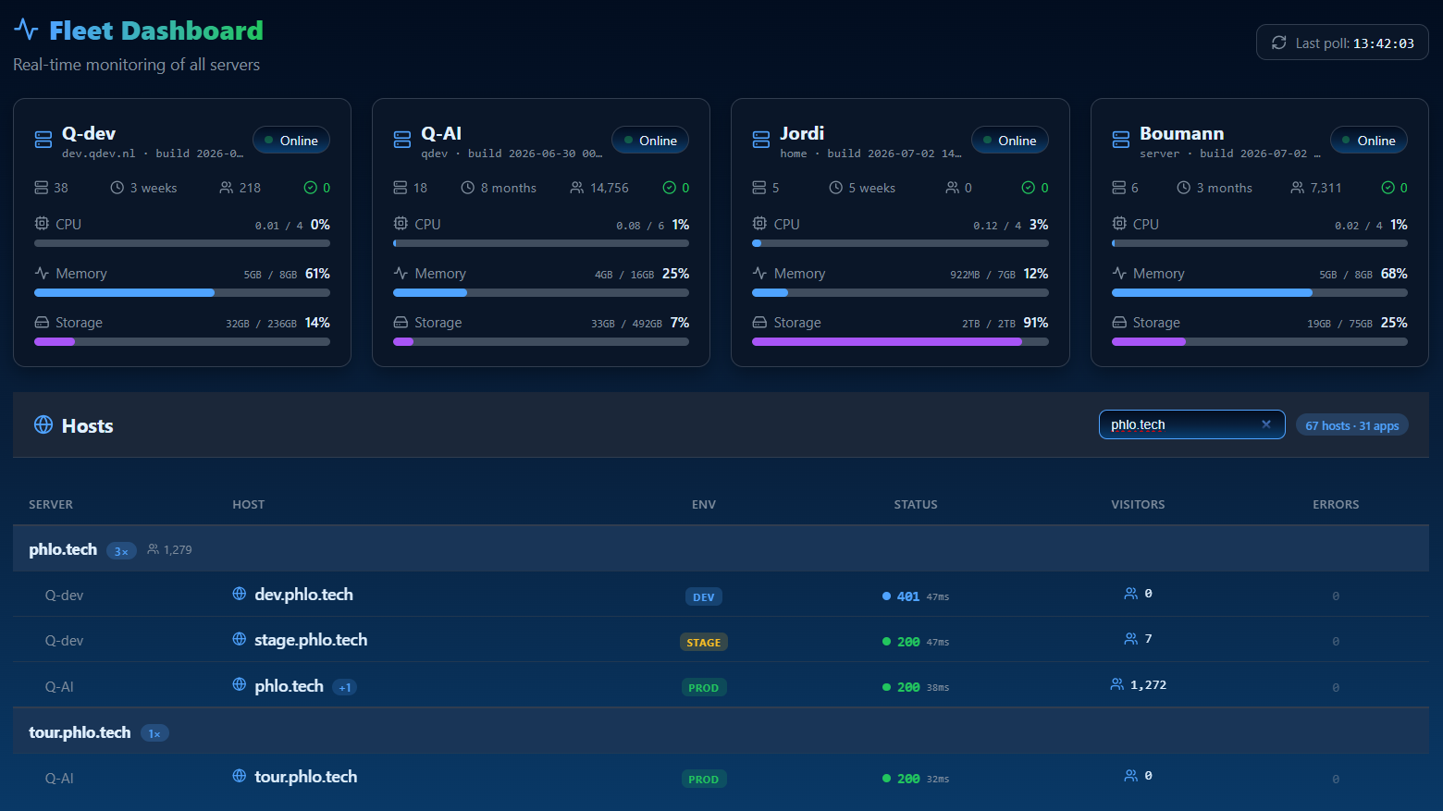This screenshot has width=1443, height=811.
Task: Click the Online status badge on Boumann
Action: (1369, 141)
